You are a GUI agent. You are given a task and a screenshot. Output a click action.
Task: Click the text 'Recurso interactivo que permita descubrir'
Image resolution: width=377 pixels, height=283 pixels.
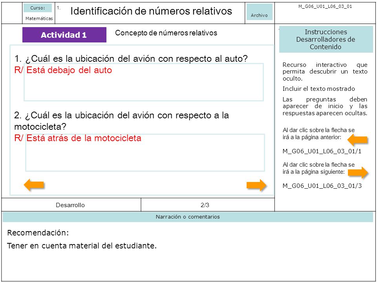click(x=325, y=72)
